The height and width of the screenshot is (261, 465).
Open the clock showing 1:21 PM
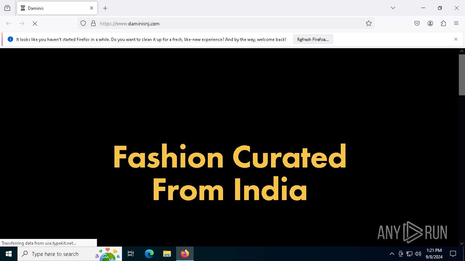[434, 254]
